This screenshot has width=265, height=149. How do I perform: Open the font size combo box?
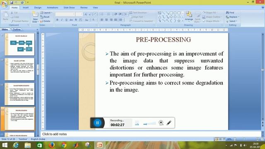coord(79,14)
